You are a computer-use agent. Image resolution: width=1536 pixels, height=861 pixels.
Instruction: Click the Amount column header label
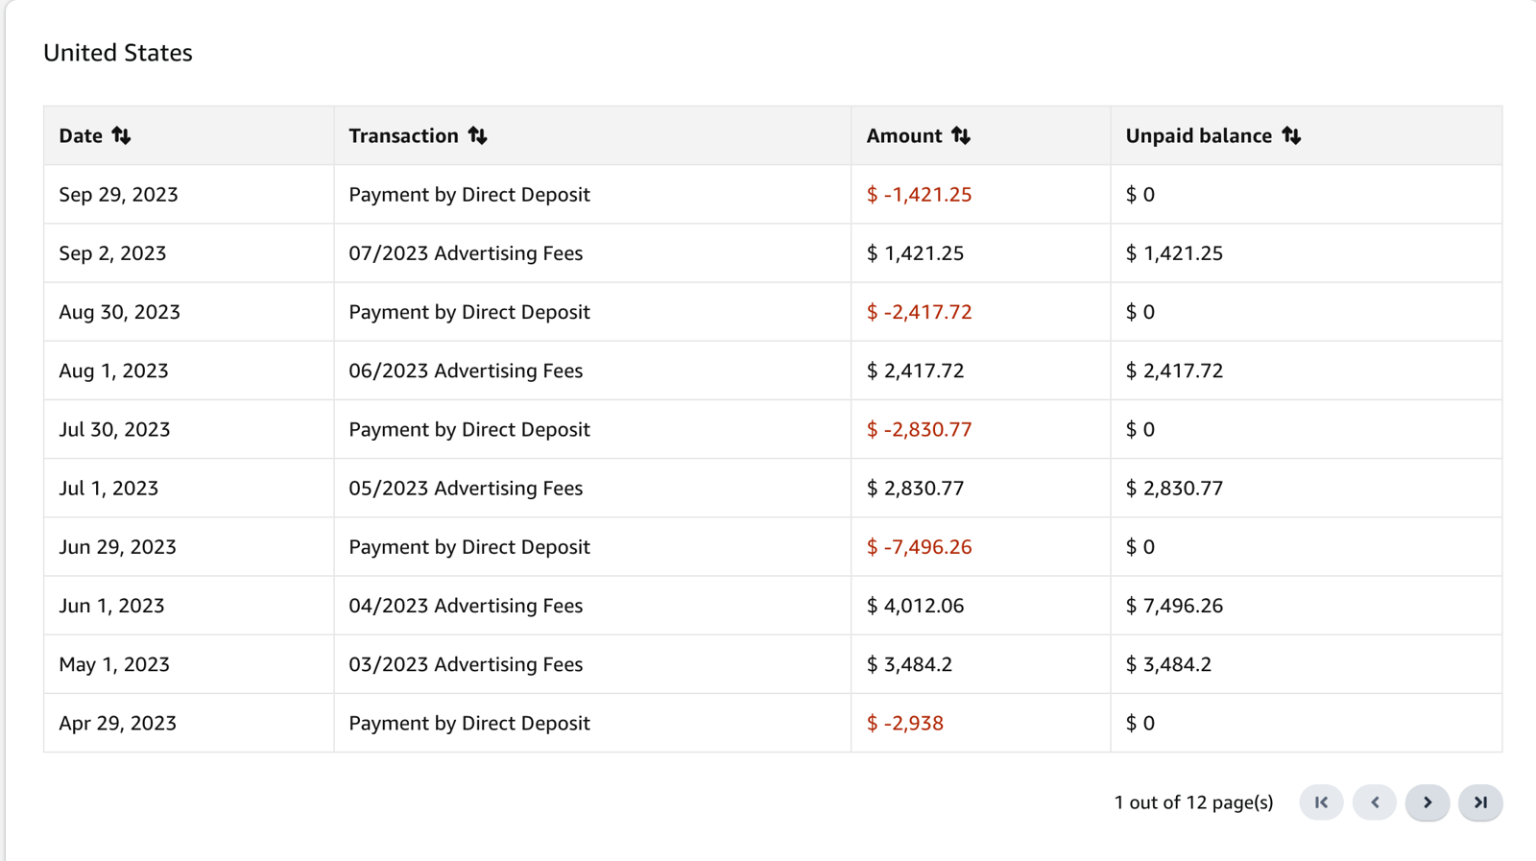tap(904, 135)
